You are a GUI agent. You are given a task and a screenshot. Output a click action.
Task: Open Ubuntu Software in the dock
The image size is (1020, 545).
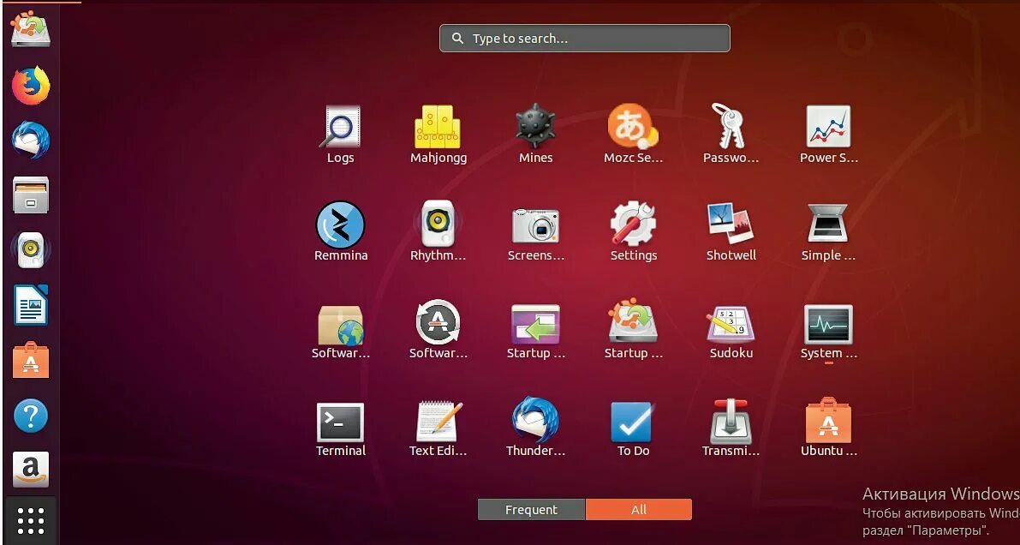31,359
